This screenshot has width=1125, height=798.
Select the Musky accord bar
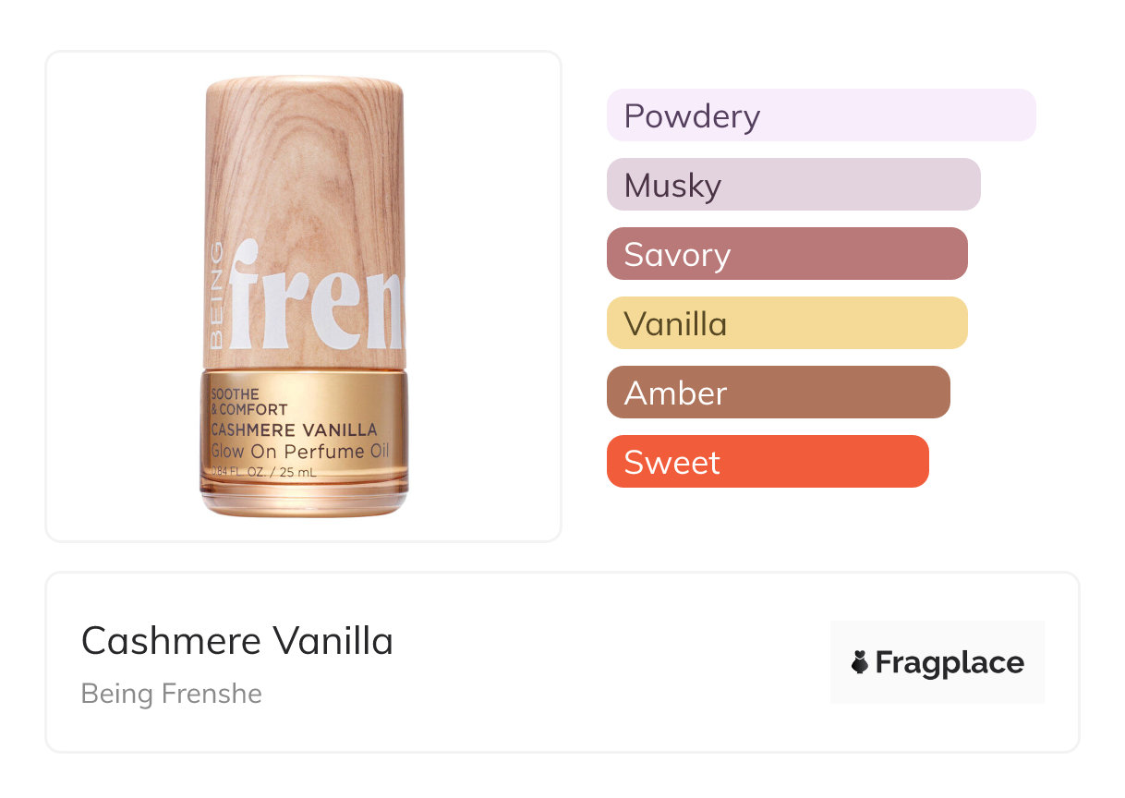(792, 185)
